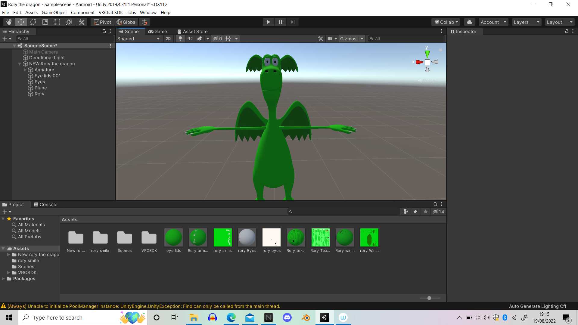Select the Scale tool
The height and width of the screenshot is (325, 578).
click(x=45, y=22)
